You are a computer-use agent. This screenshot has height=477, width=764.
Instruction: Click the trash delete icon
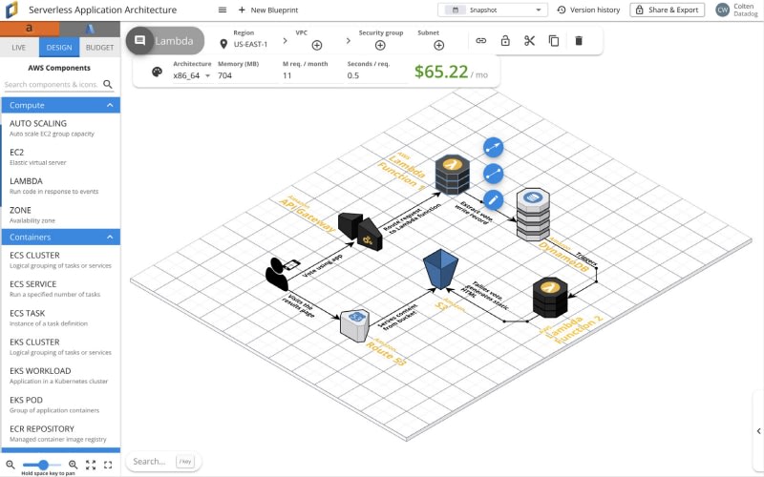pos(579,41)
